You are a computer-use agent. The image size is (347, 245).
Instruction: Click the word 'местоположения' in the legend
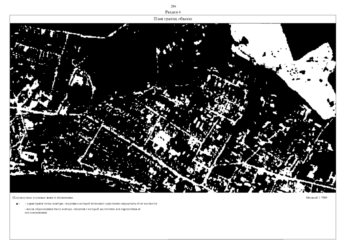pos(35,212)
